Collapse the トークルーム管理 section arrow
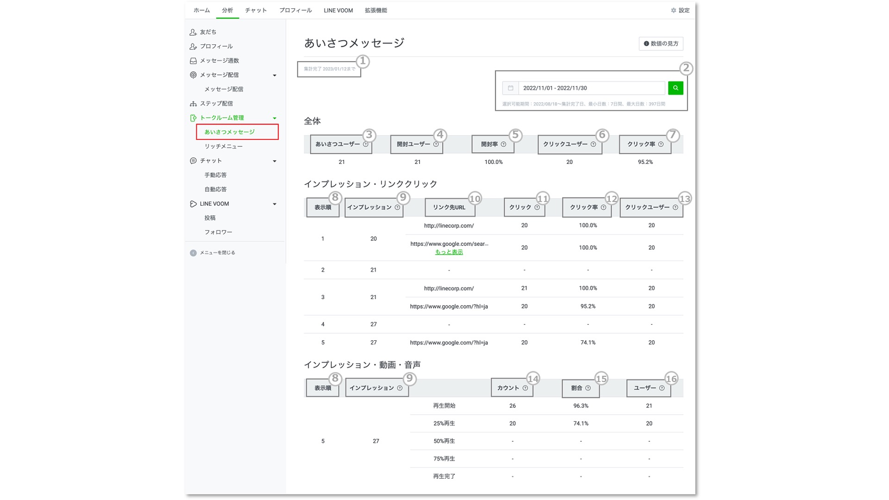This screenshot has height=500, width=889. (x=275, y=118)
